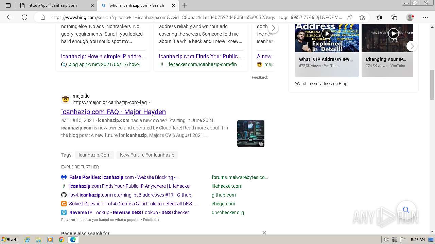Open Changing Your IP... video title
435x244 pixels.
pyautogui.click(x=386, y=59)
